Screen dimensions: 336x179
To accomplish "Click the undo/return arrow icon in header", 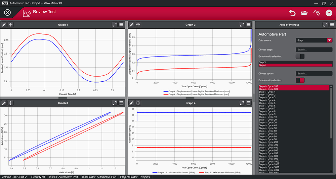I will click(292, 13).
